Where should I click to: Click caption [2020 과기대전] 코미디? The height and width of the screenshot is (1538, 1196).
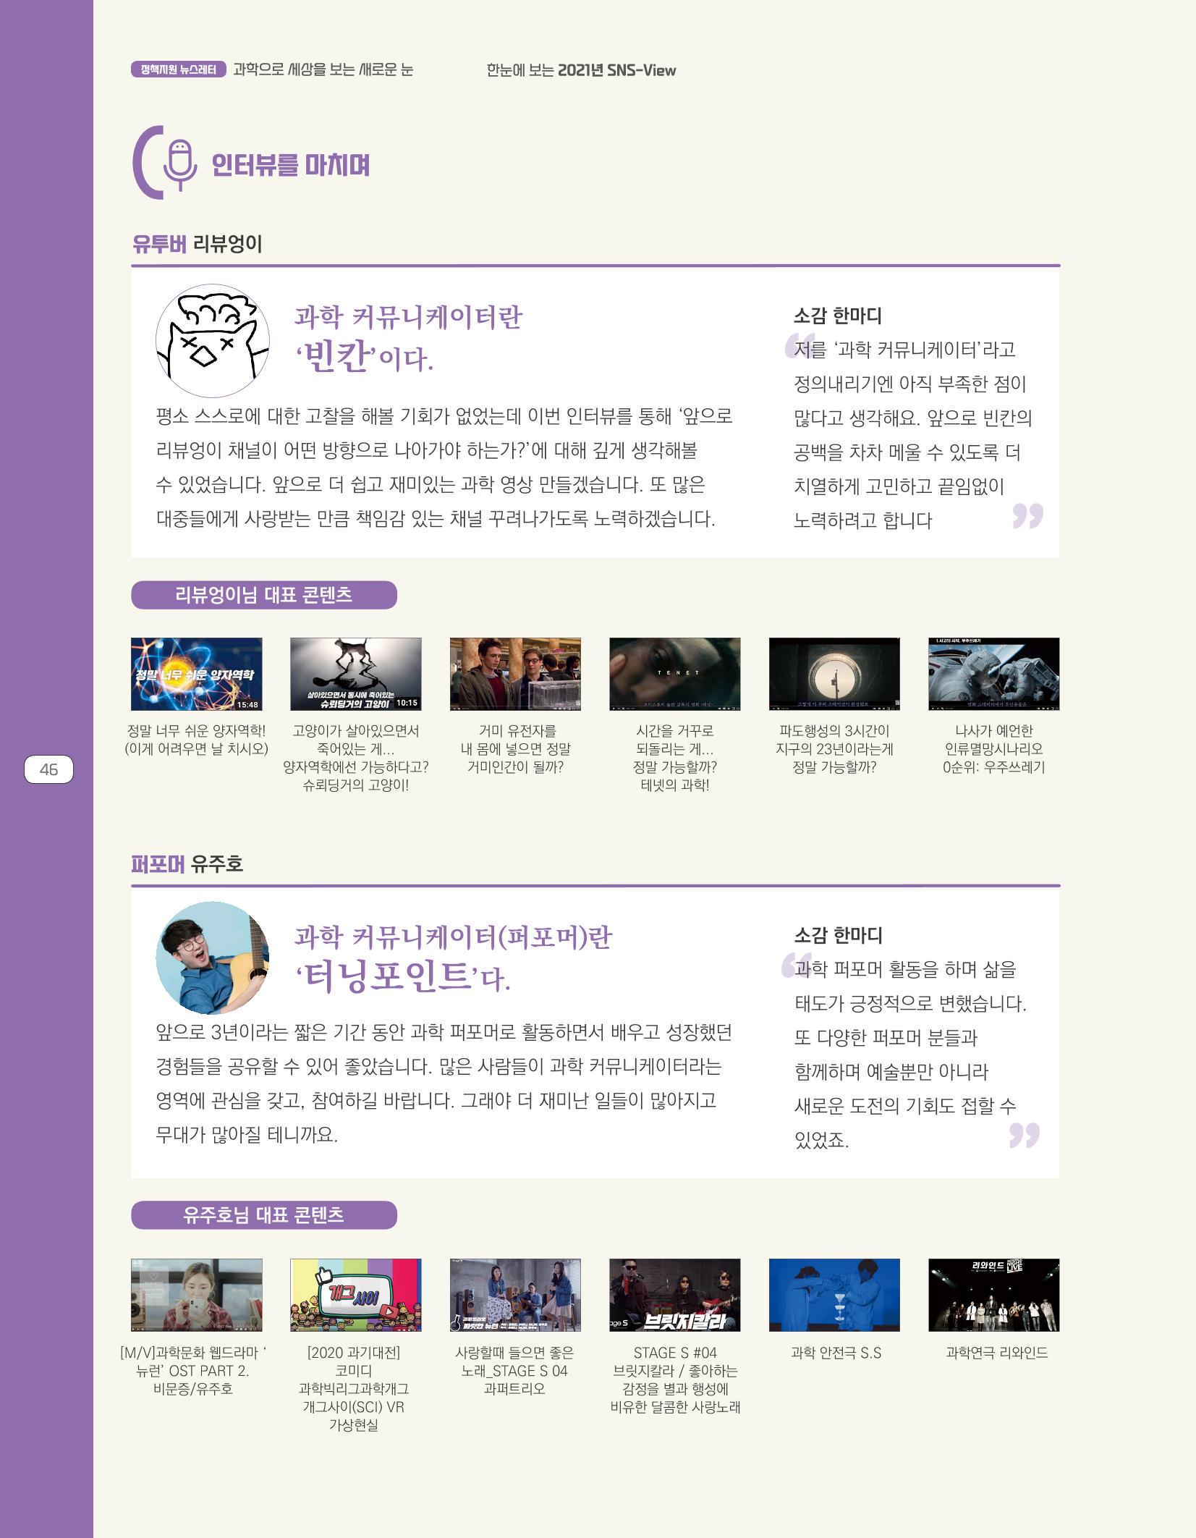pyautogui.click(x=354, y=1388)
